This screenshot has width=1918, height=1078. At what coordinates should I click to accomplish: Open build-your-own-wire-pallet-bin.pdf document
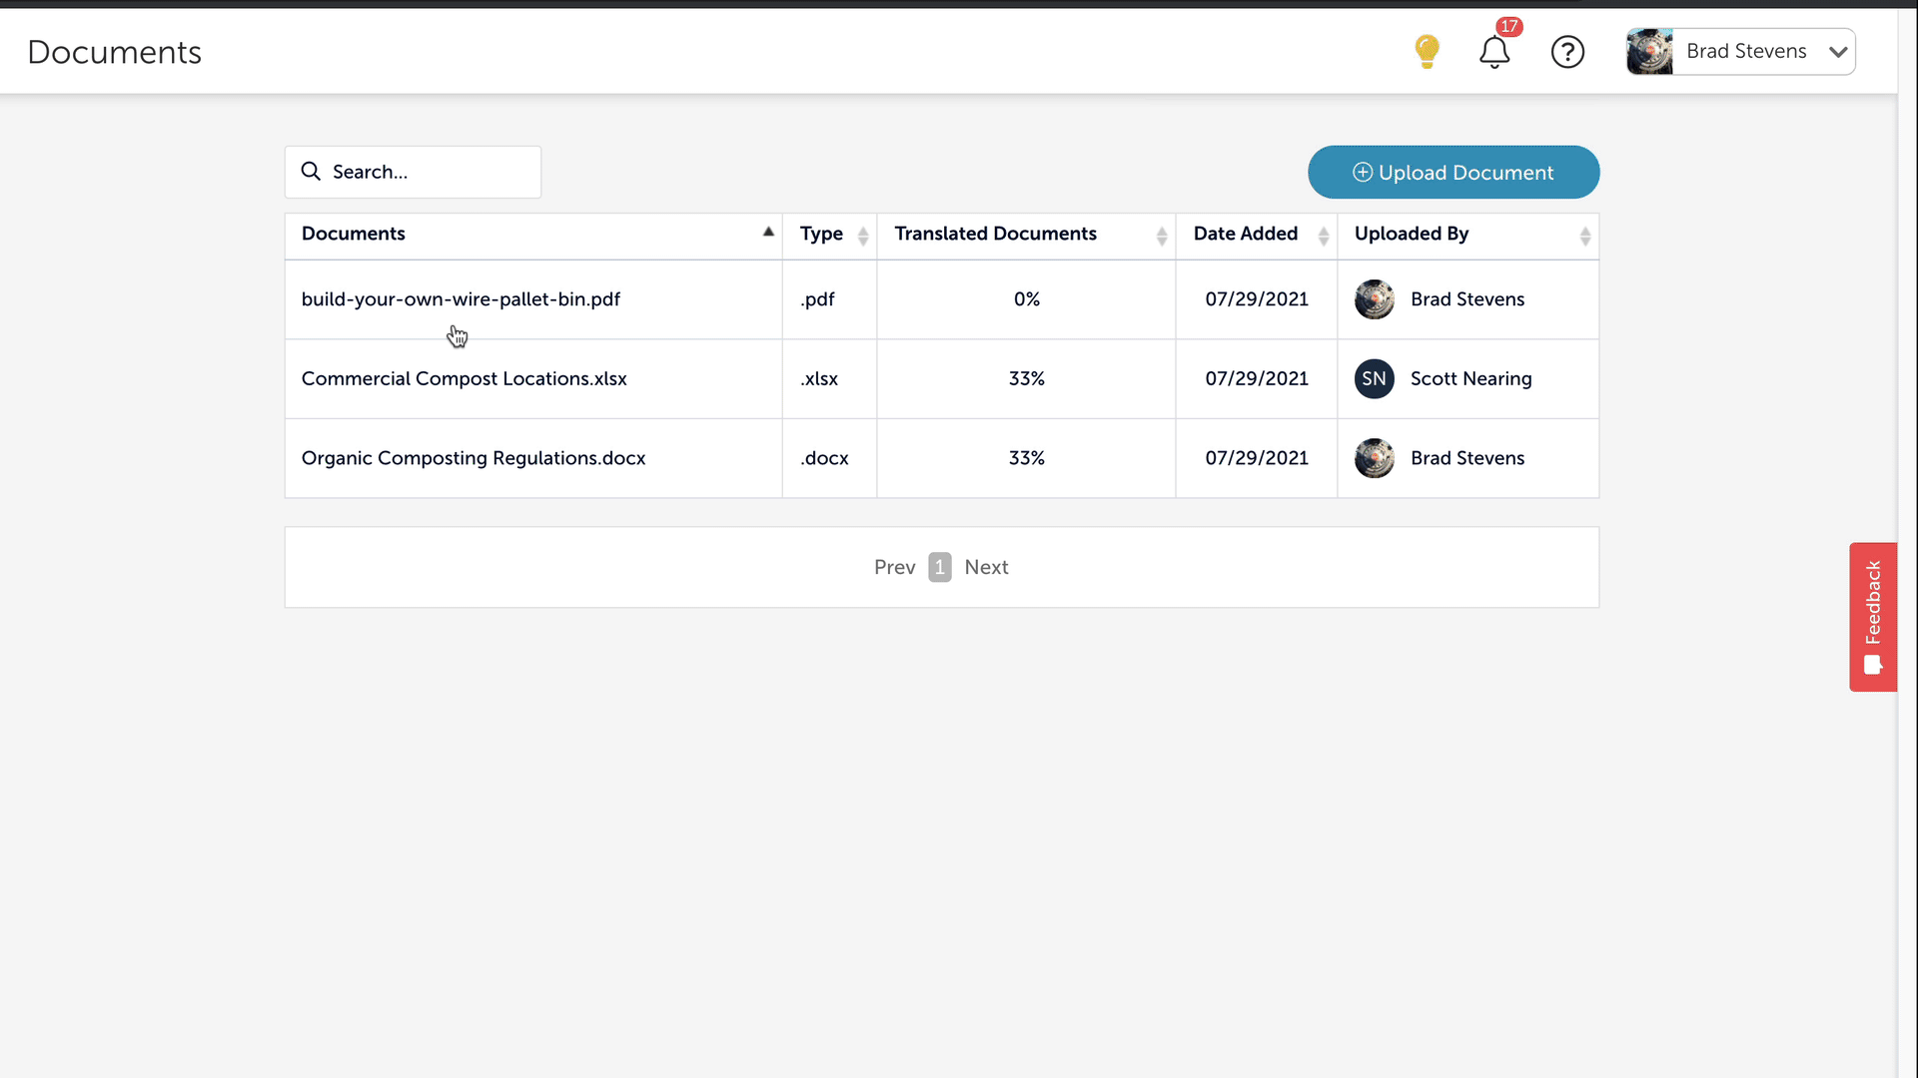click(x=461, y=299)
